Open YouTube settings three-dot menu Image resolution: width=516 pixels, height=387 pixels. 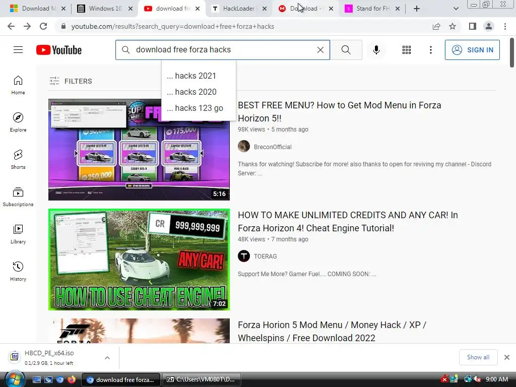tap(430, 50)
